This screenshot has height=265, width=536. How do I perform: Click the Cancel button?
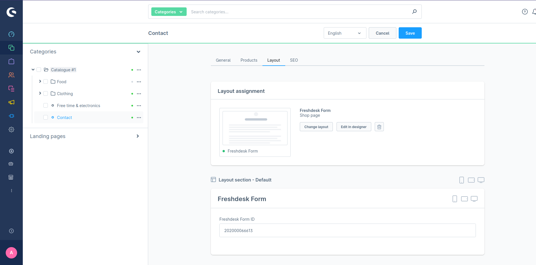pos(382,33)
